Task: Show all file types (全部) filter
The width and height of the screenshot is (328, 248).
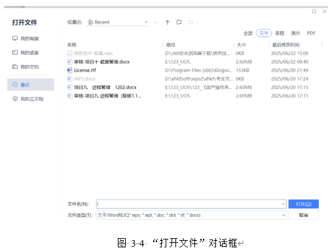Action: click(248, 33)
